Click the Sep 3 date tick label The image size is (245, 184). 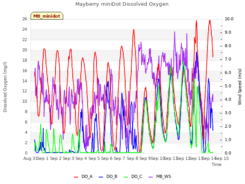(x=69, y=158)
